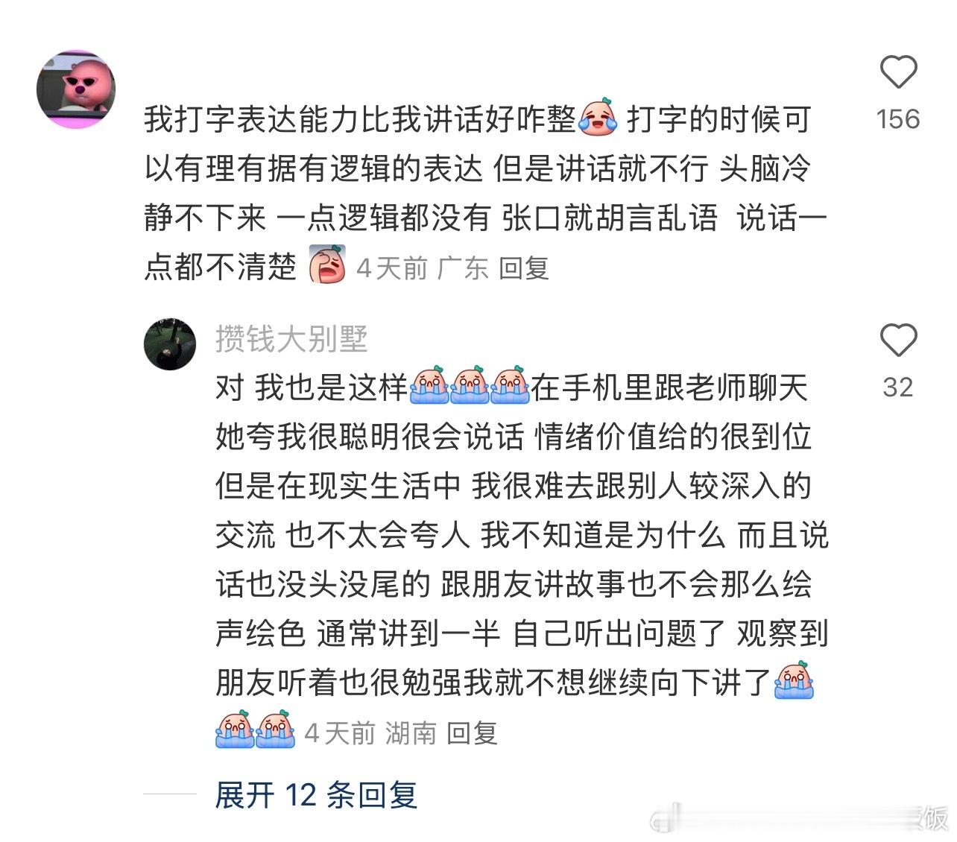The height and width of the screenshot is (842, 957).
Task: Reply to the Guangdong comment
Action: (x=524, y=268)
